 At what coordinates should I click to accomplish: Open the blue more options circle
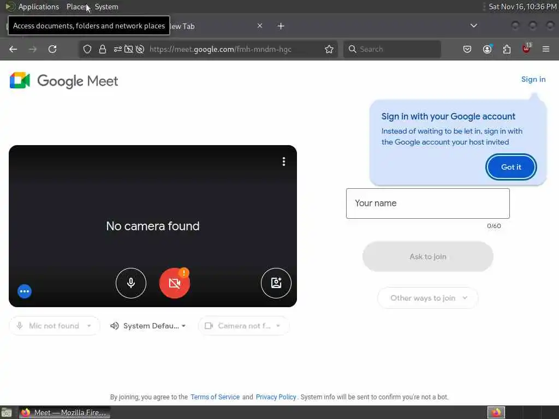pyautogui.click(x=25, y=291)
